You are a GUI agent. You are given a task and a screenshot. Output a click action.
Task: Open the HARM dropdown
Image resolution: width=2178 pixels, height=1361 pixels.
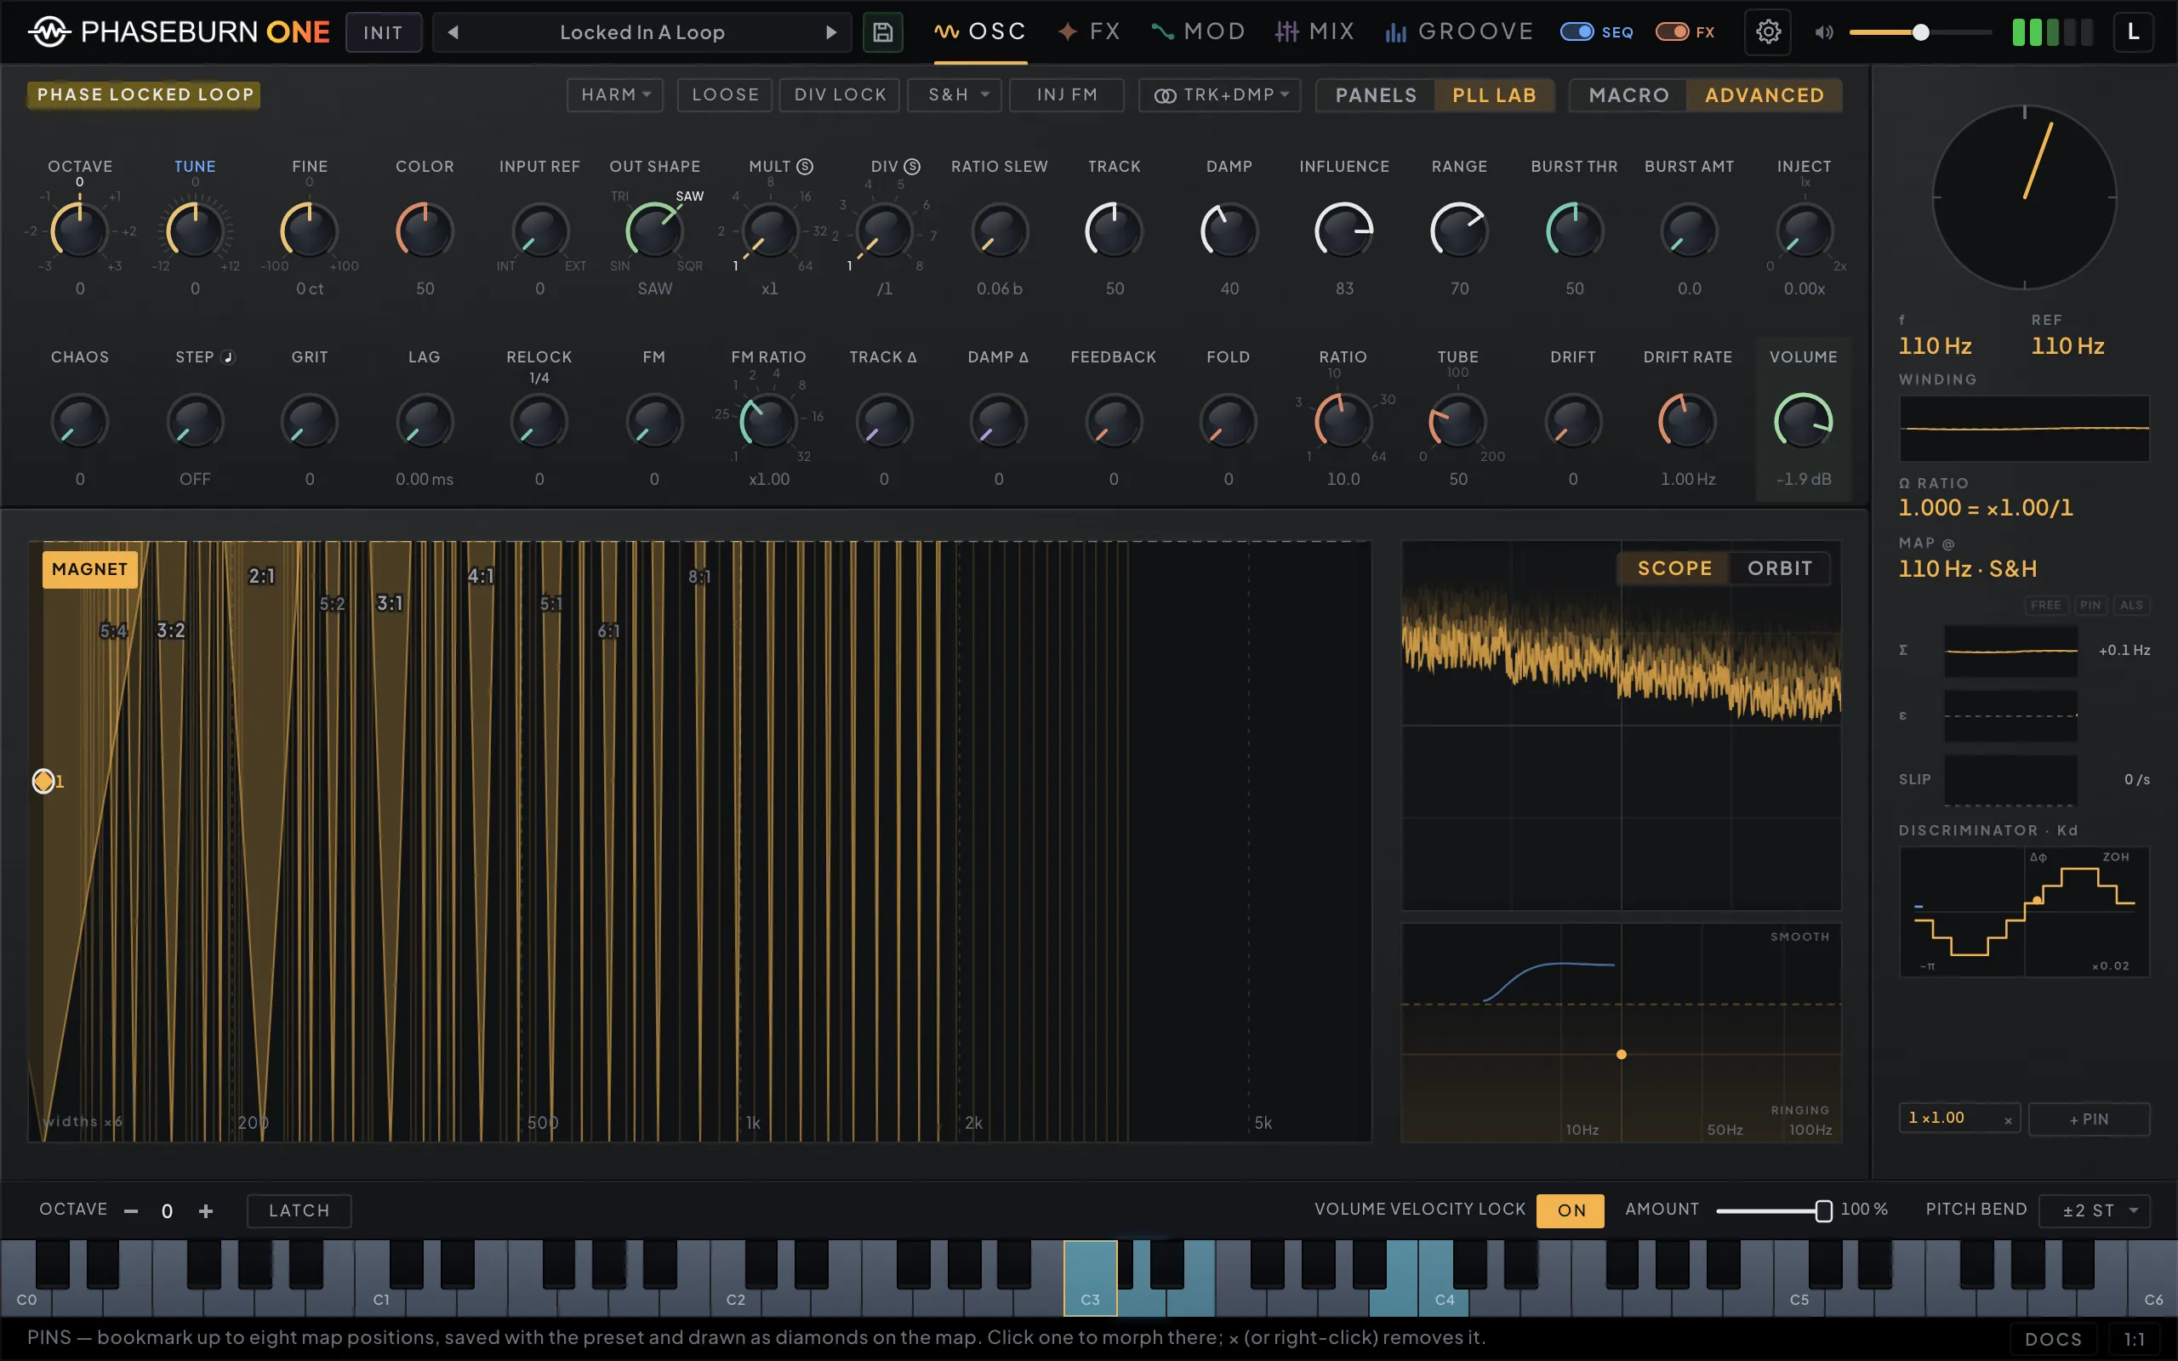(615, 94)
